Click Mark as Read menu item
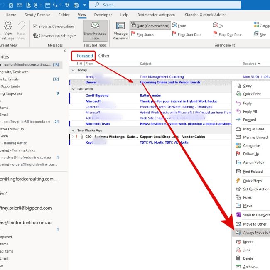The height and width of the screenshot is (270, 270). coord(253,129)
